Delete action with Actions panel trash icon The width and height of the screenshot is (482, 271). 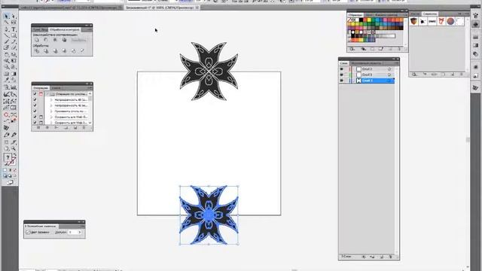click(84, 128)
